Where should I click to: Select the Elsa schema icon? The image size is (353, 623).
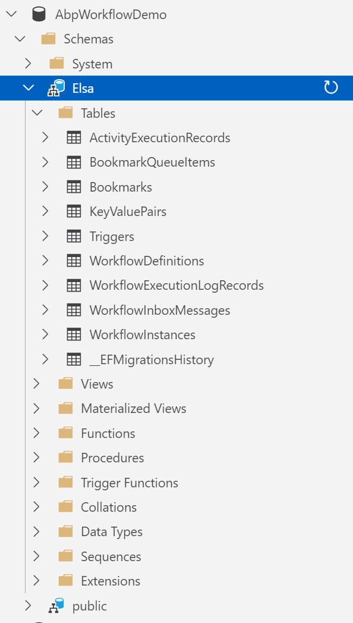pyautogui.click(x=55, y=87)
